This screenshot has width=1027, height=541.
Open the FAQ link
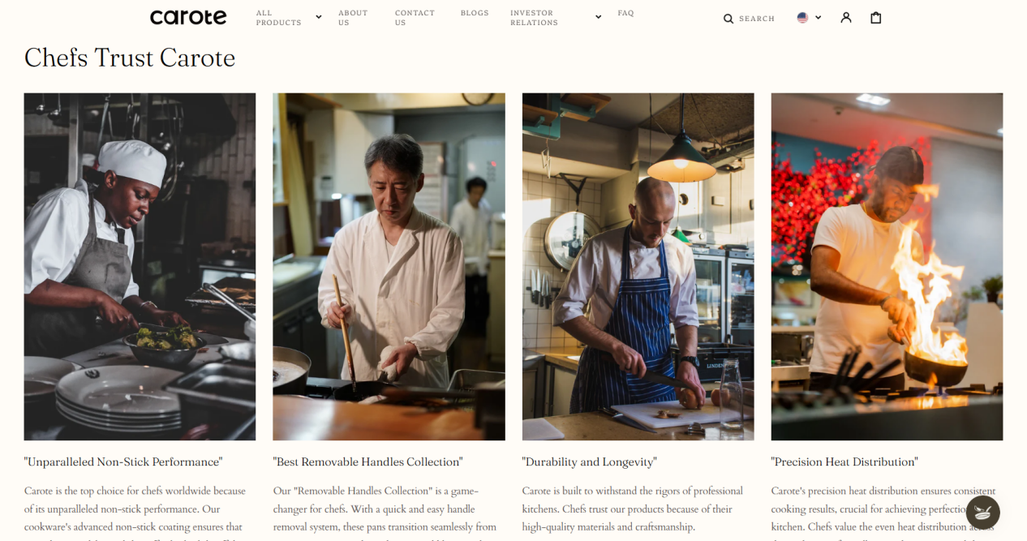[x=625, y=13]
